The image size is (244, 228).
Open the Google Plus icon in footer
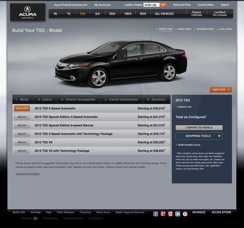(163, 214)
